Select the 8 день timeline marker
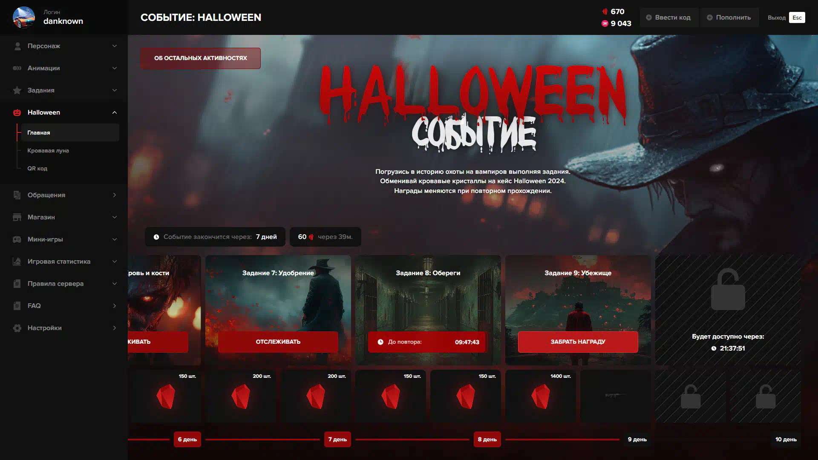 487,440
